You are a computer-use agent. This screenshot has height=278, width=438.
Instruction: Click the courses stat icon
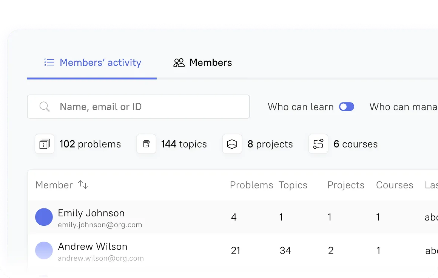coord(318,144)
